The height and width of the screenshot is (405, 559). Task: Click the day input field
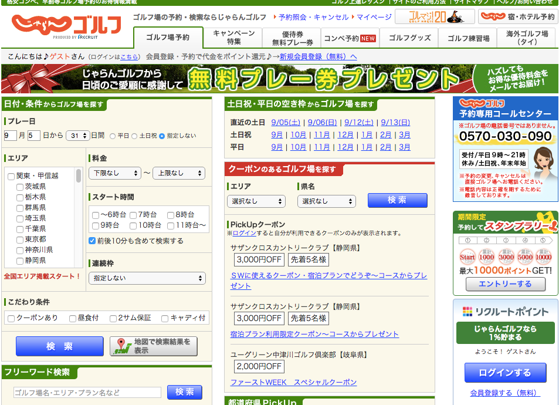pyautogui.click(x=33, y=136)
